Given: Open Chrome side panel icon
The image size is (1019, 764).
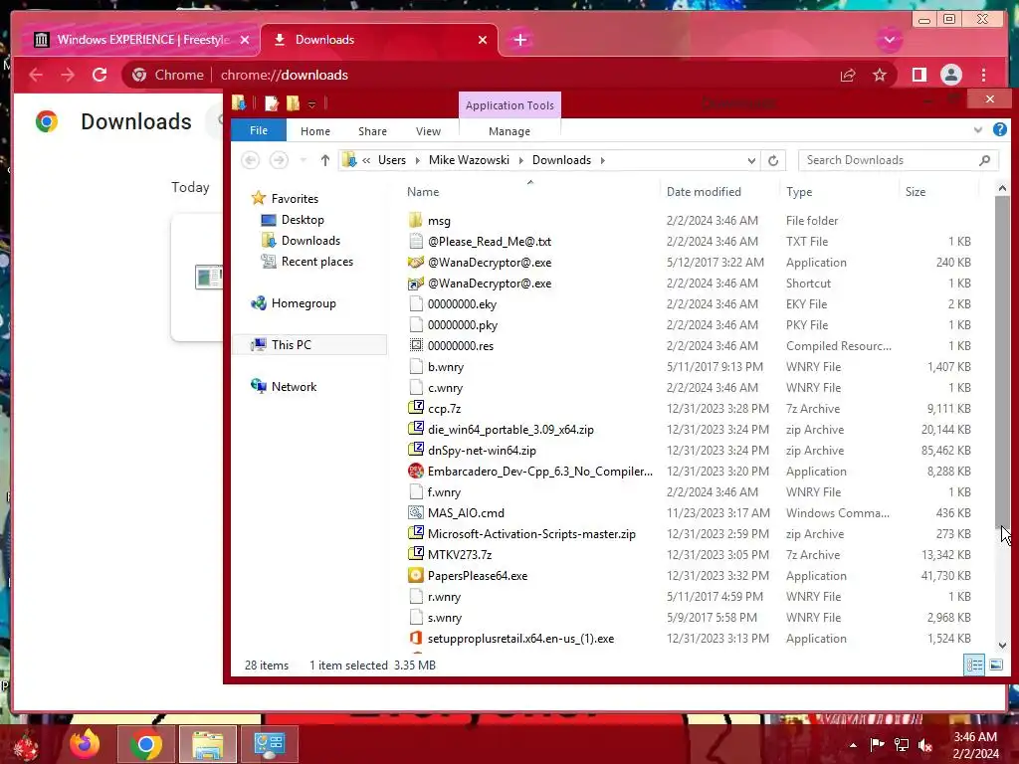Looking at the screenshot, I should (x=918, y=75).
